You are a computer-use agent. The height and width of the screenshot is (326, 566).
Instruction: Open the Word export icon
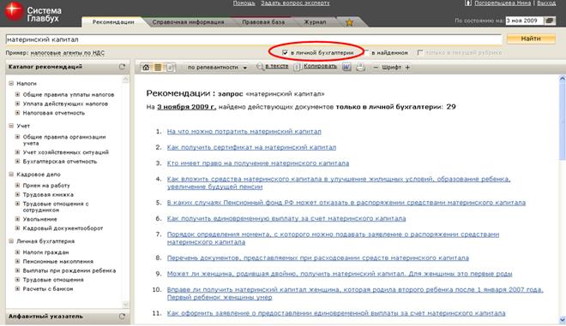346,67
